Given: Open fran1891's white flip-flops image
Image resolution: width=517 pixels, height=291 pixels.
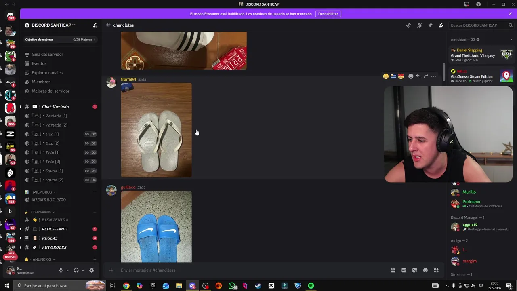Looking at the screenshot, I should point(156,130).
